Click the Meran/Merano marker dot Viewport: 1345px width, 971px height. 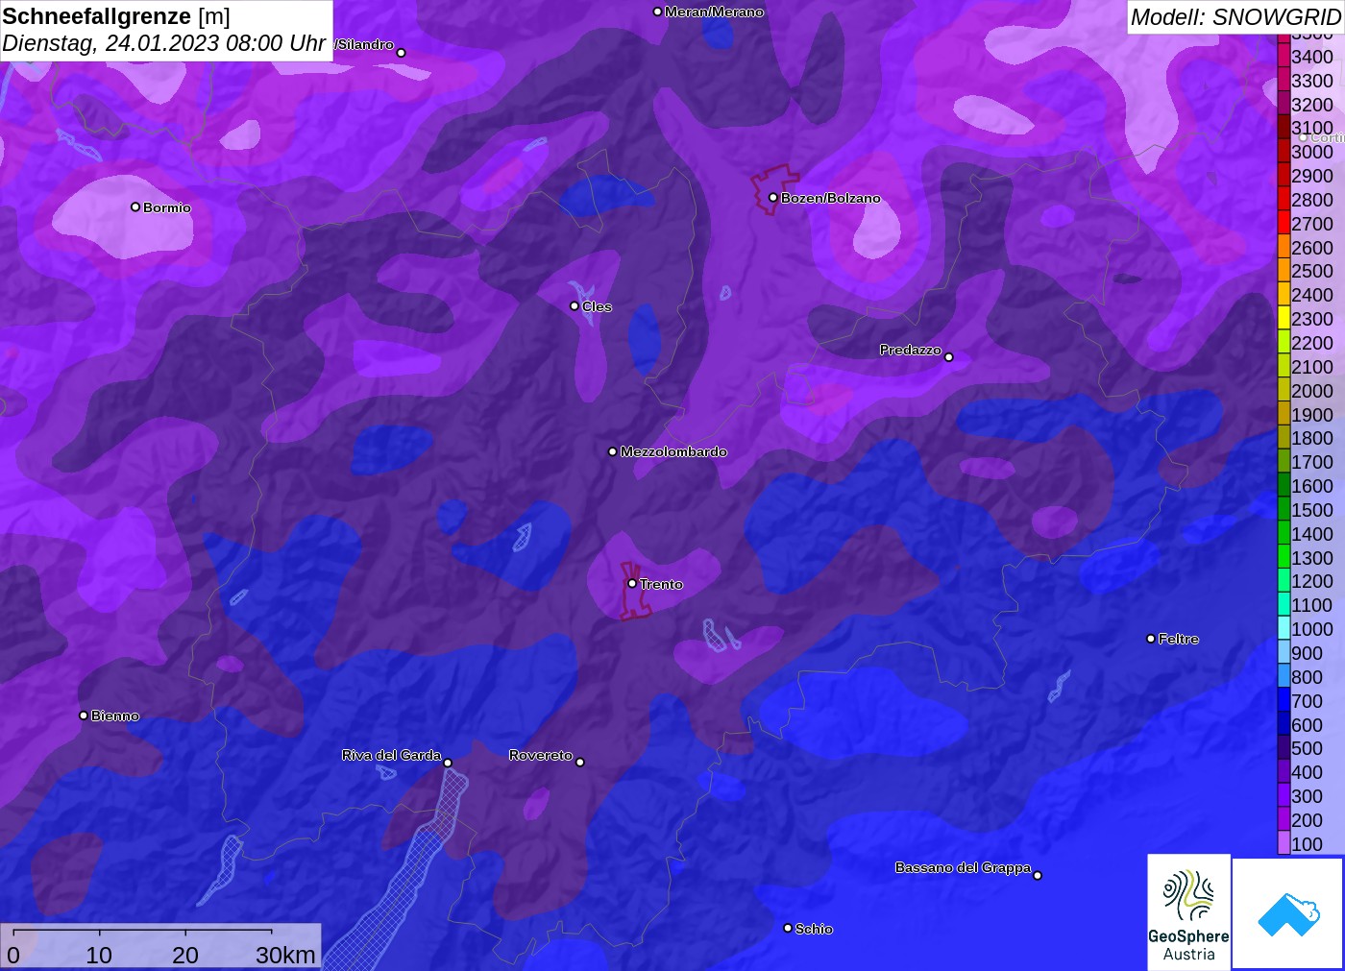657,12
